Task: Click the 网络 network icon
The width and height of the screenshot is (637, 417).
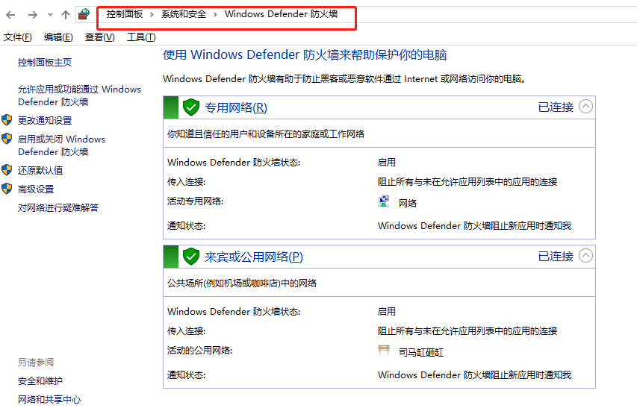Action: [x=384, y=201]
